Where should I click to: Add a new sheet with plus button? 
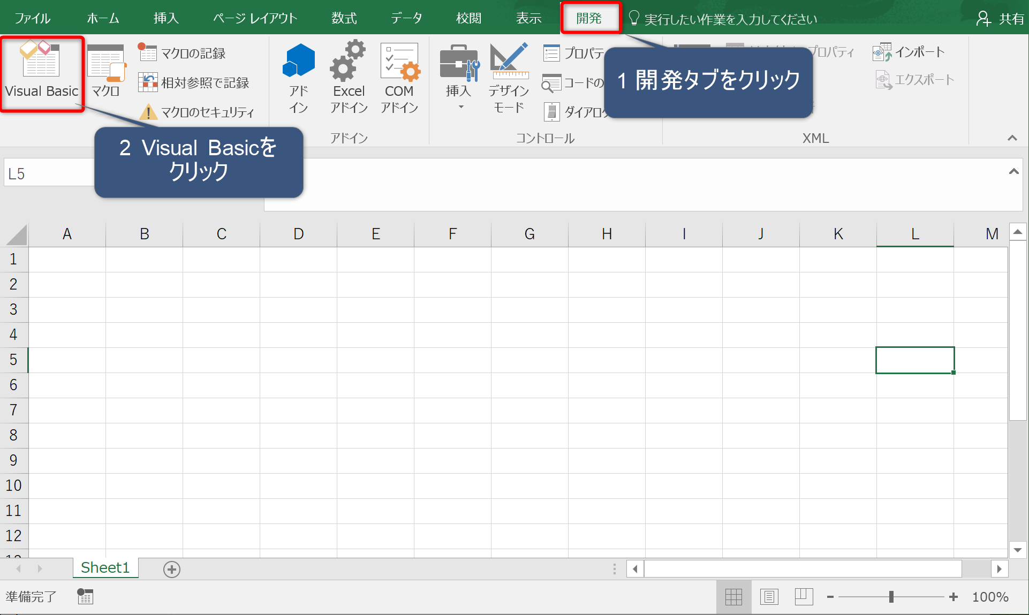pyautogui.click(x=172, y=569)
